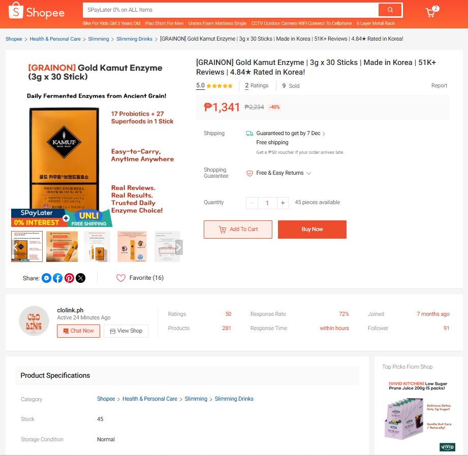Select the second product thumbnail image

pos(62,247)
